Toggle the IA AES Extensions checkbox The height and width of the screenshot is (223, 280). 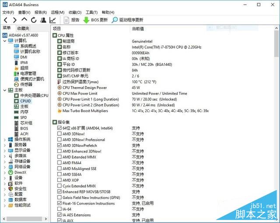pyautogui.click(x=59, y=215)
